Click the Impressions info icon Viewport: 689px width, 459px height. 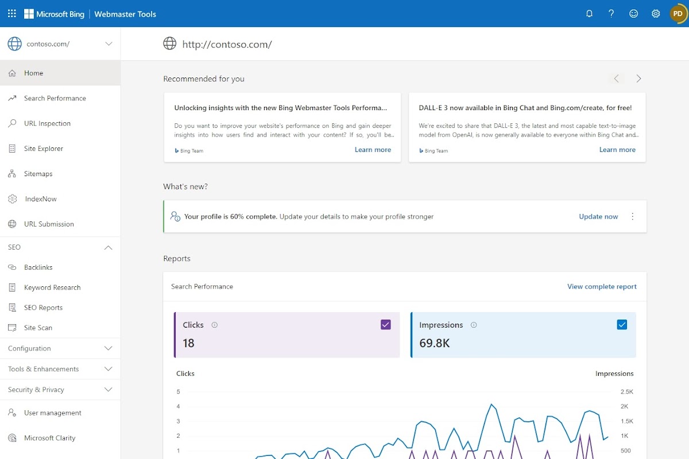tap(474, 325)
